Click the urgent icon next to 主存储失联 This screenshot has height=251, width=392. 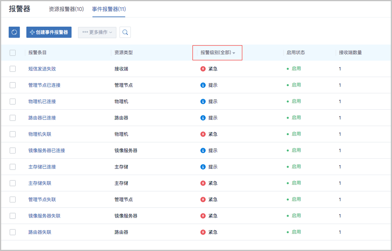(x=203, y=183)
